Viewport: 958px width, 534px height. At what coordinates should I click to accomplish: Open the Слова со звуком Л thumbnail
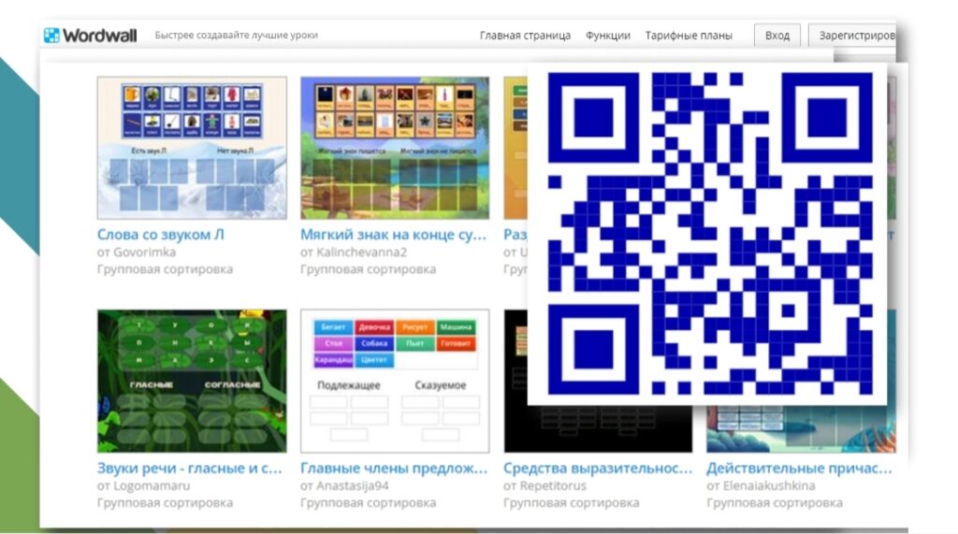click(x=192, y=148)
